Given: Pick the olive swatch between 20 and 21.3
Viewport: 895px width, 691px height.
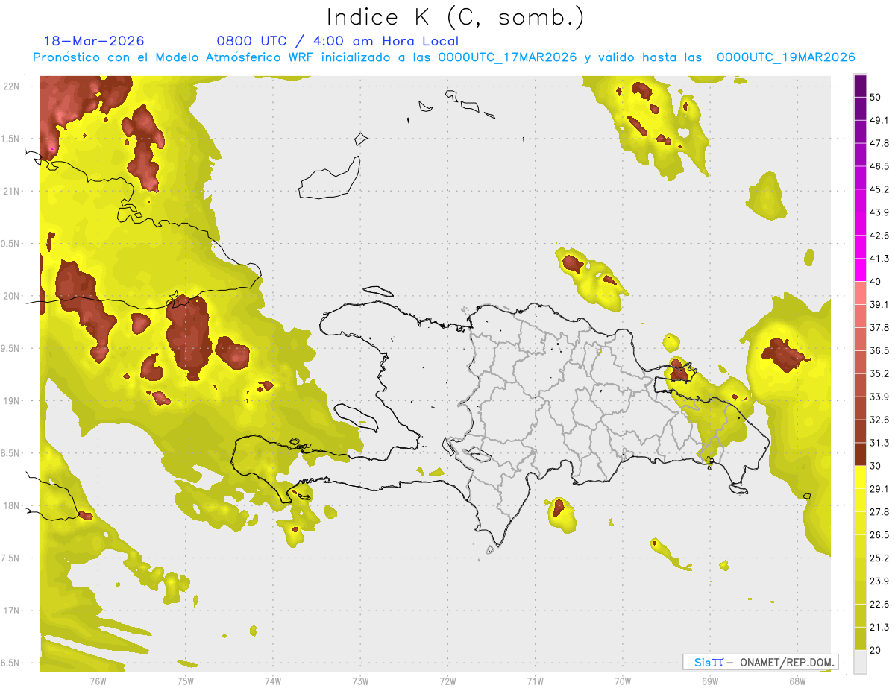Looking at the screenshot, I should [861, 638].
